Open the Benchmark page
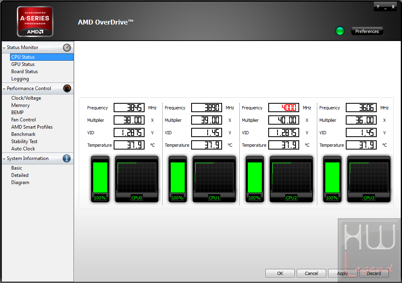This screenshot has height=283, width=402. pyautogui.click(x=23, y=134)
